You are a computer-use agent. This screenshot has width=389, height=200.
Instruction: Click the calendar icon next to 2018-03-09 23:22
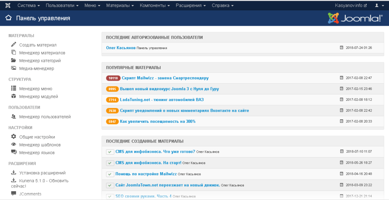coord(342,185)
